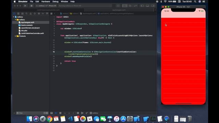The width and height of the screenshot is (219, 123).
Task: Click AppDelegate.swift in jump bar
Action: tap(88, 14)
